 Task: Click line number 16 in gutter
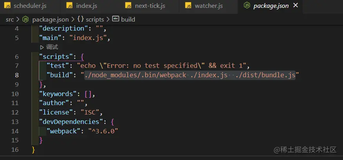15,150
